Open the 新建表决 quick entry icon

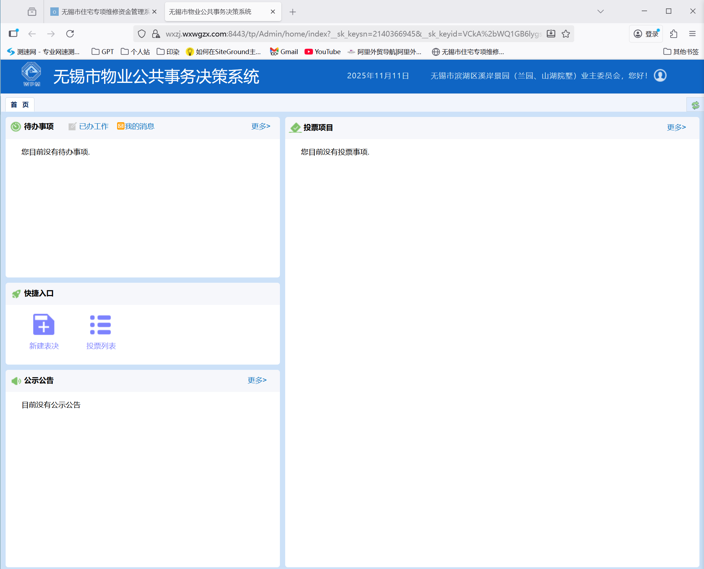44,325
